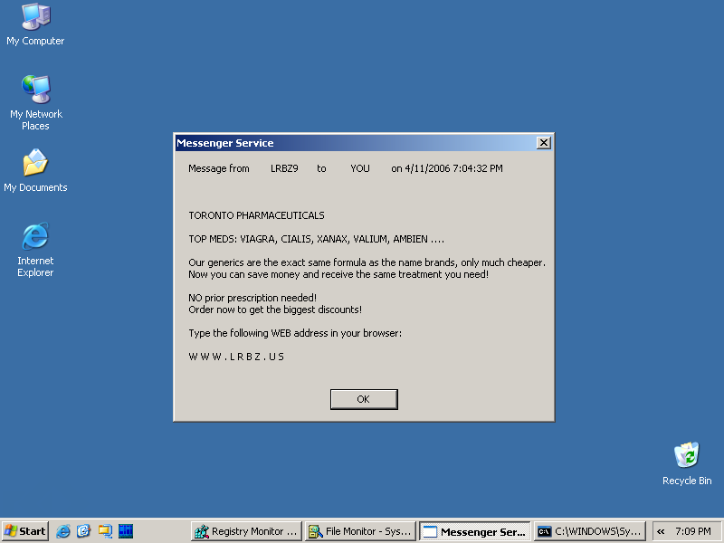Click the yellow folder with monitor quick launch icon
The image size is (724, 543).
pyautogui.click(x=105, y=531)
